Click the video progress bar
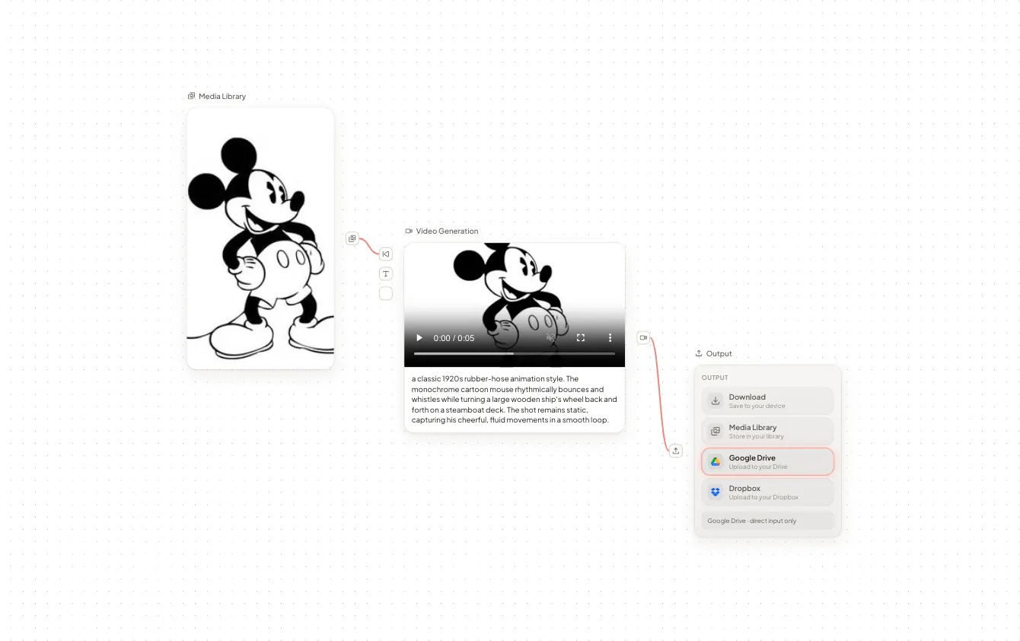 point(515,354)
